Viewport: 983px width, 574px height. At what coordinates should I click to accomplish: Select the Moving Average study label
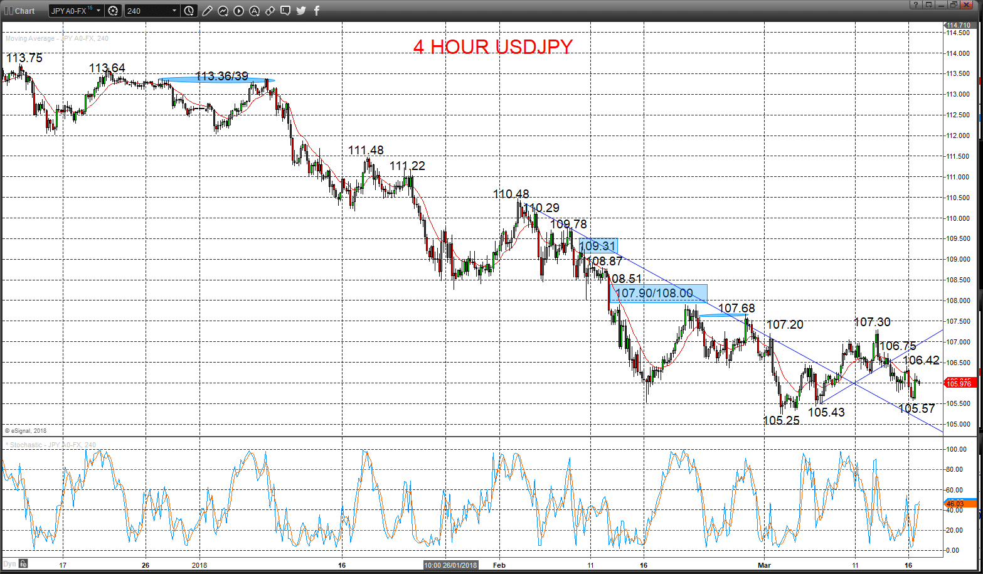(57, 38)
